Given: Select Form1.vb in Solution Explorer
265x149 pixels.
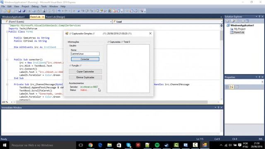Looking at the screenshot, I should [239, 32].
